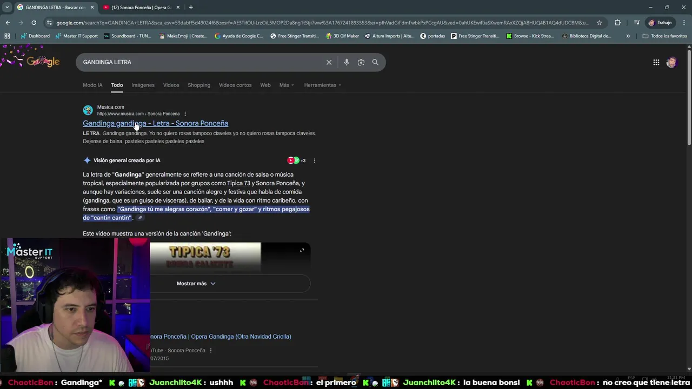Select the Shopping results tab
The image size is (692, 389).
[x=199, y=85]
